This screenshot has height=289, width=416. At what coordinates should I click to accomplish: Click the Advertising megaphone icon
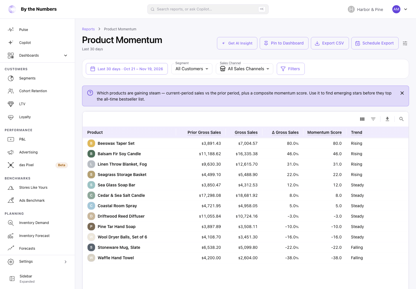[11, 152]
